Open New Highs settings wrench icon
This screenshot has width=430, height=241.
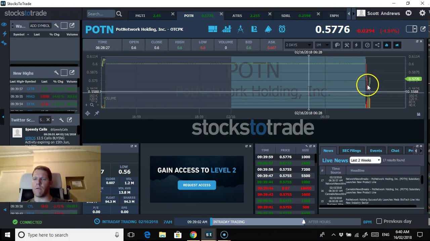pyautogui.click(x=56, y=73)
